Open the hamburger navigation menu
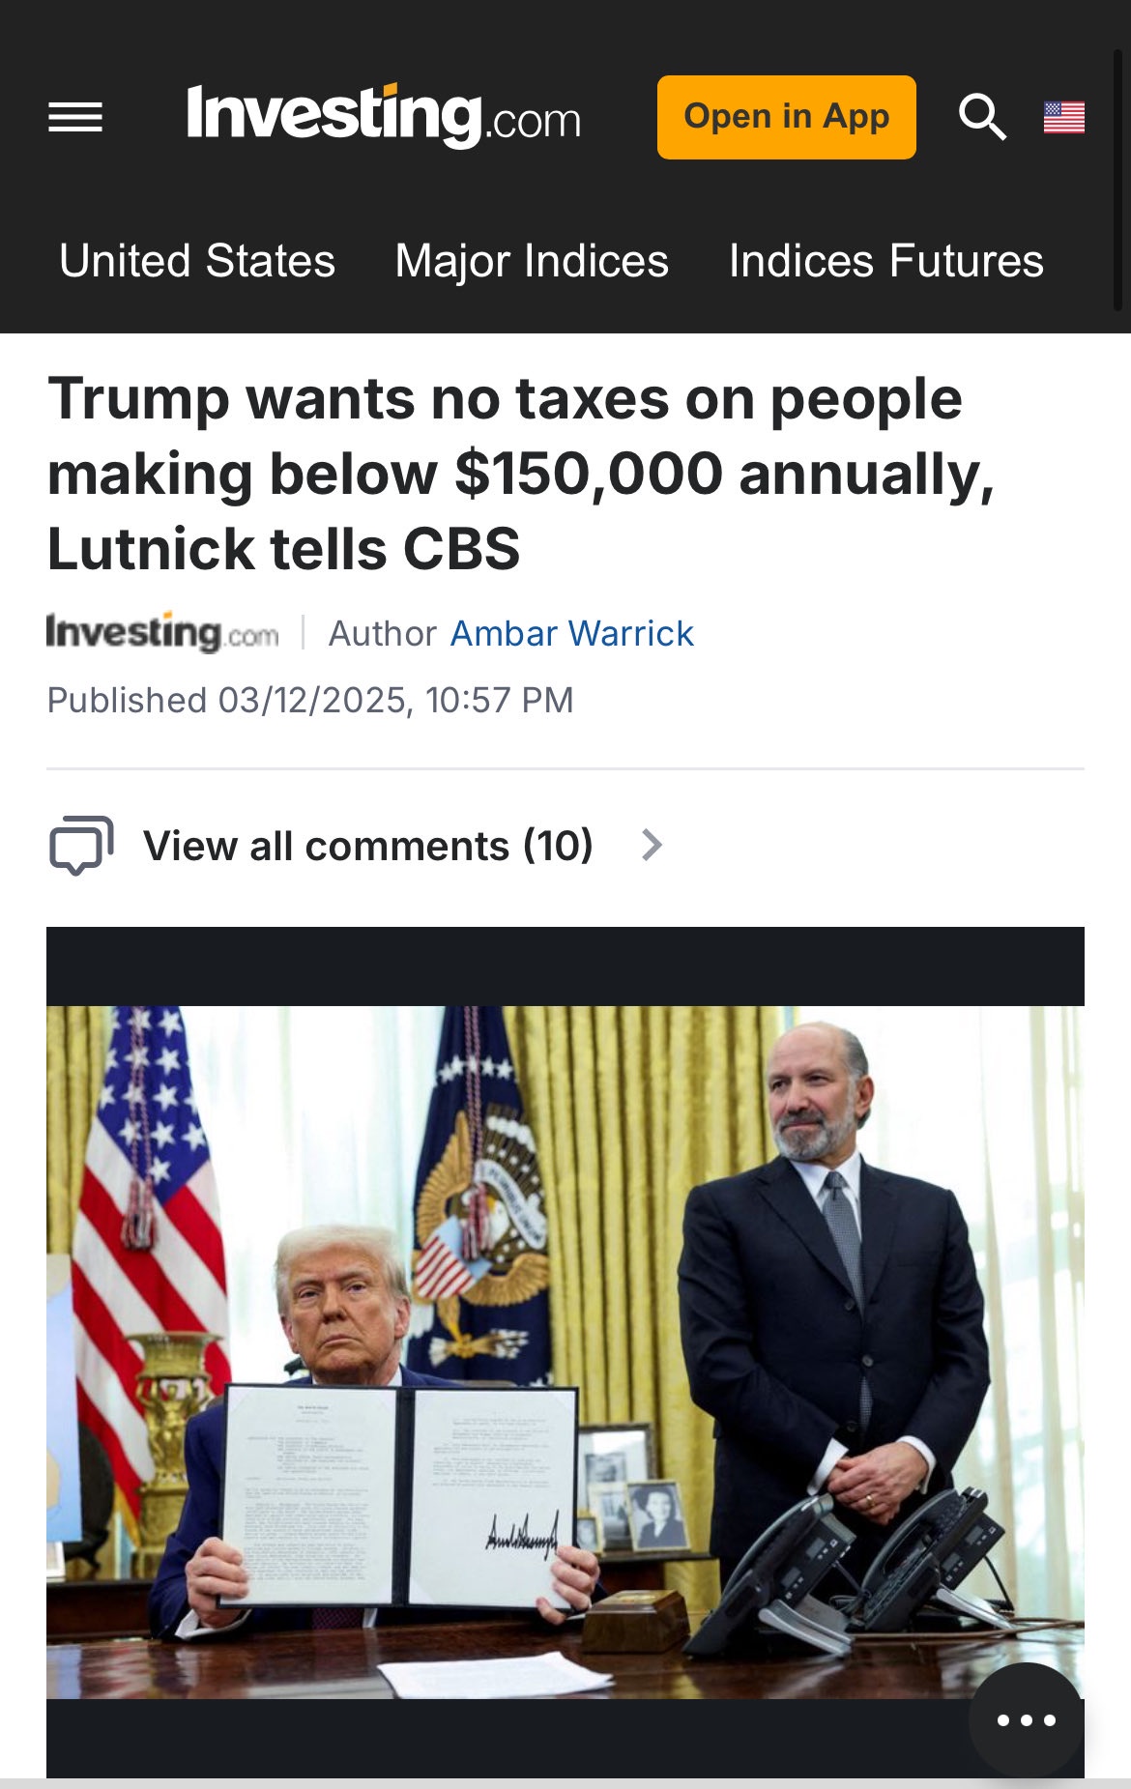This screenshot has height=1789, width=1131. pyautogui.click(x=75, y=118)
